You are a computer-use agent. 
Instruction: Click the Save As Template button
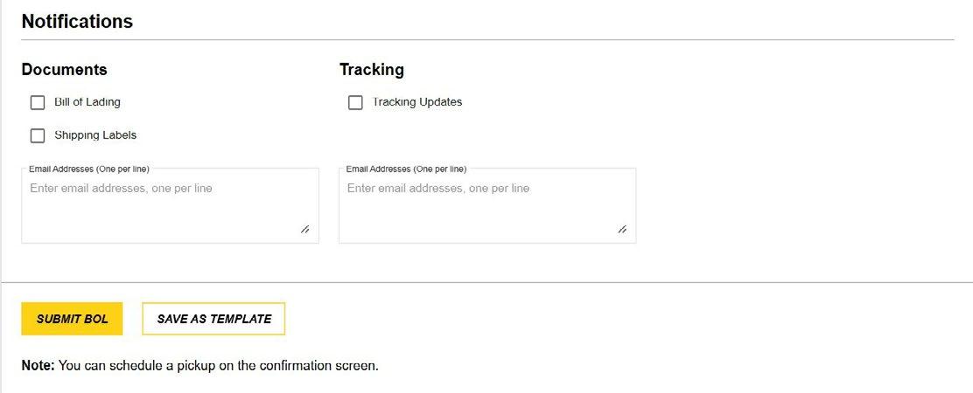pyautogui.click(x=214, y=319)
